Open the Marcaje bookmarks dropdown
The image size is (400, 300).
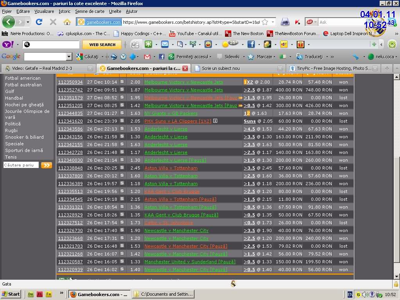[264, 57]
